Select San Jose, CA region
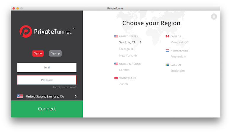Viewport: 231px width, 133px height. [127, 42]
